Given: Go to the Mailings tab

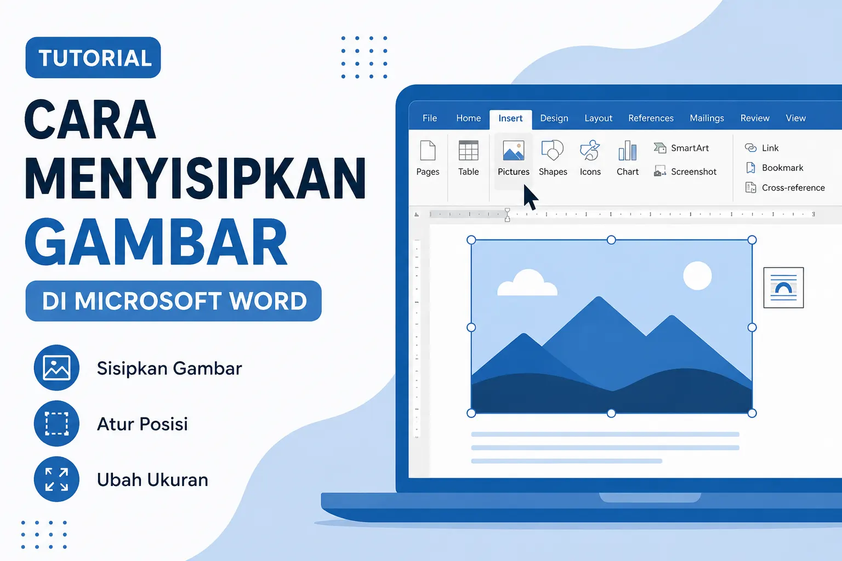Looking at the screenshot, I should point(707,118).
